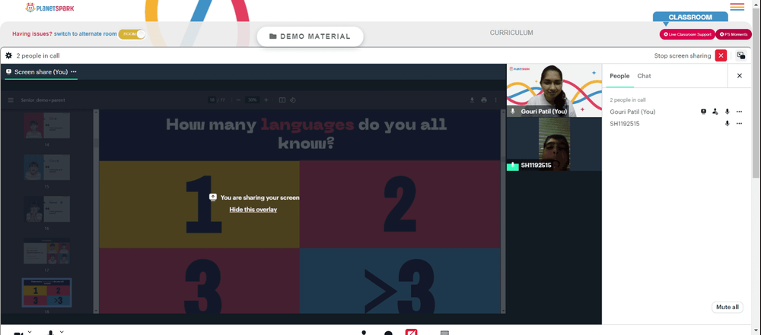Select slide 18 thumbnail
The height and width of the screenshot is (335, 761).
46,292
